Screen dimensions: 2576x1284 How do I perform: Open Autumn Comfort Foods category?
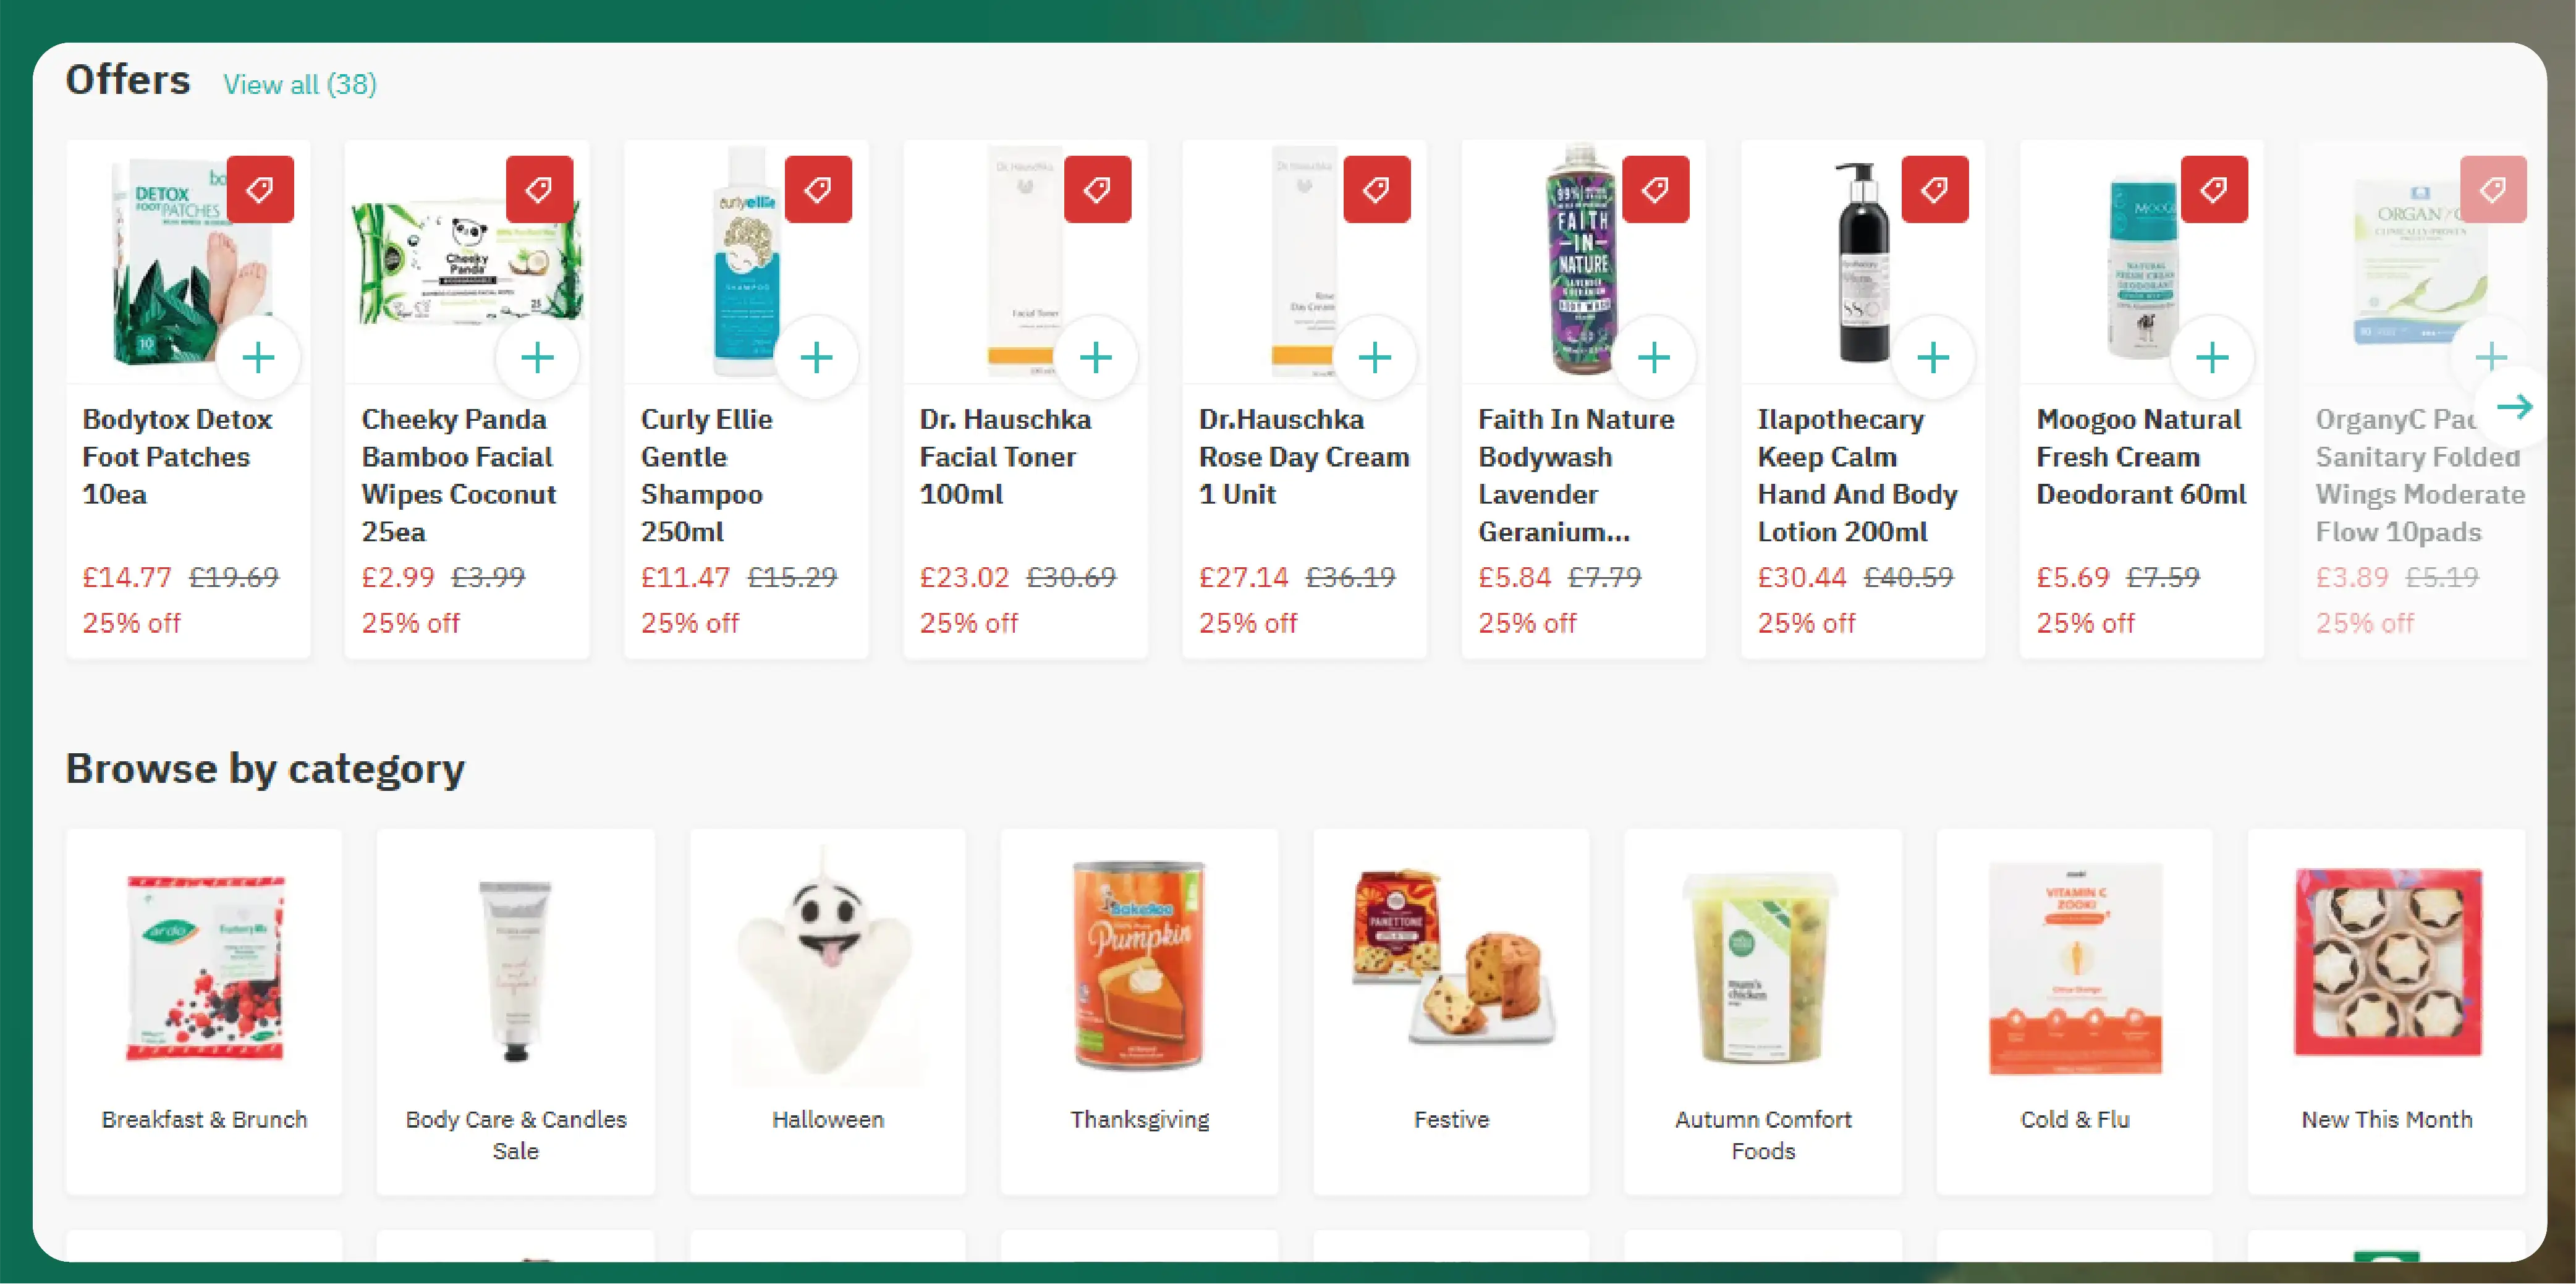[1763, 1011]
